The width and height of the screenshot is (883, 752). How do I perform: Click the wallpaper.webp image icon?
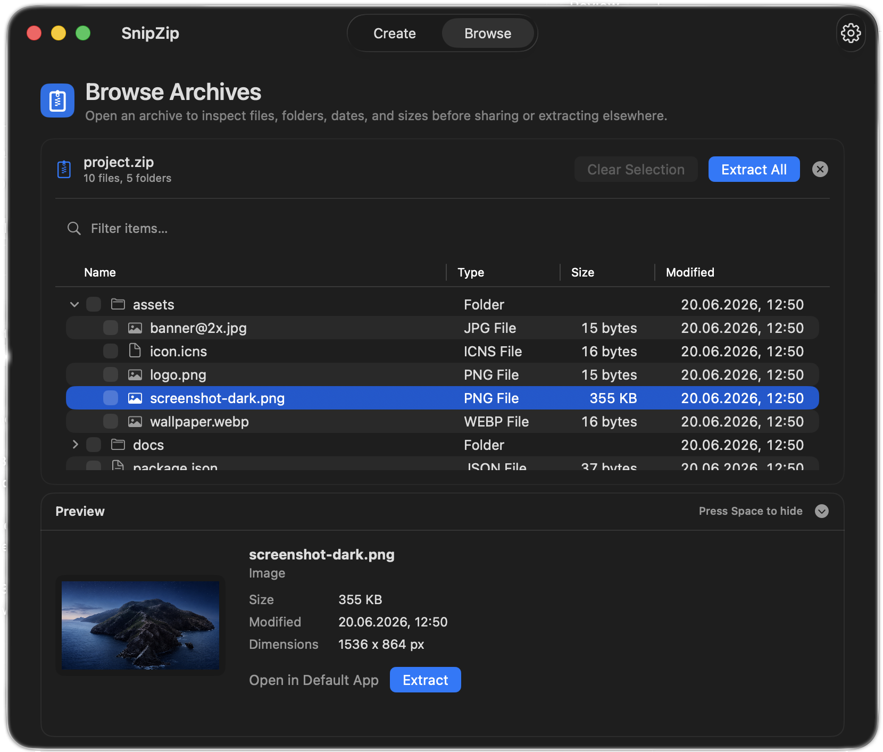(135, 422)
